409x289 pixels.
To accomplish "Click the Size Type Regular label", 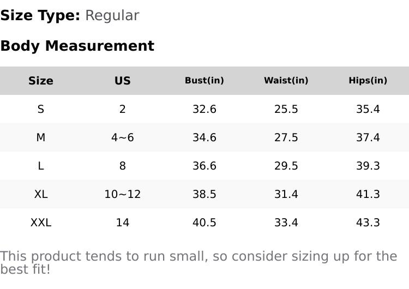I will [x=70, y=15].
